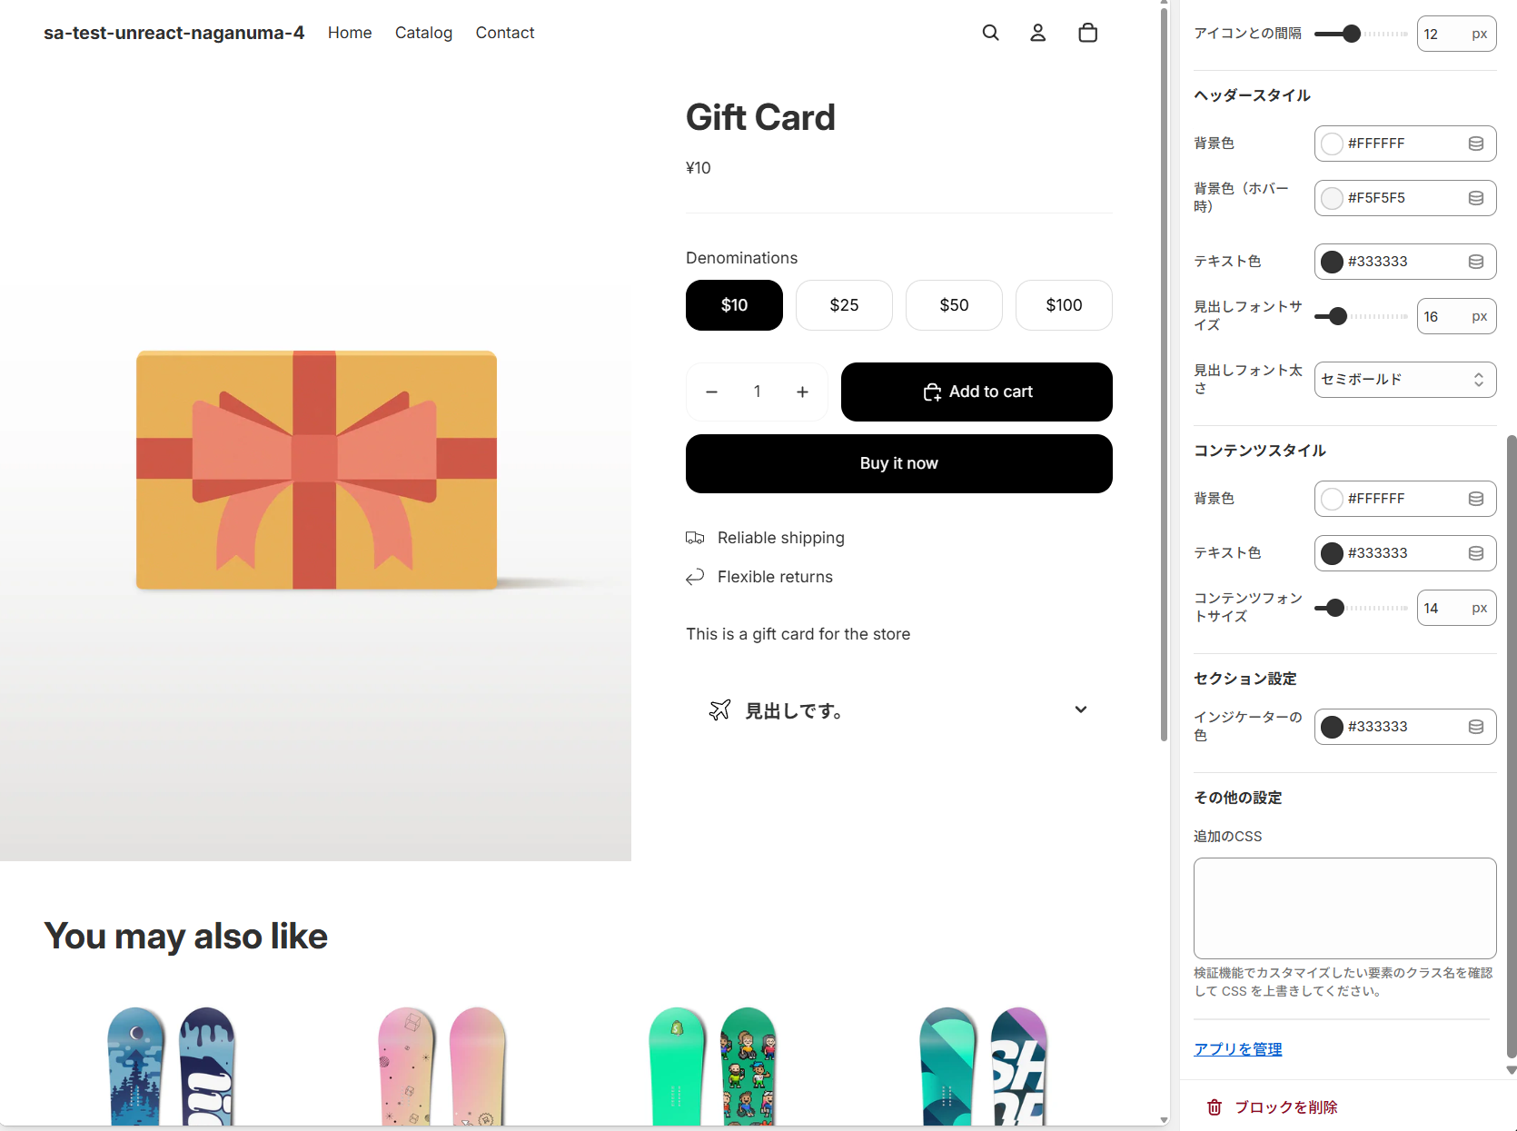Click the header text color swatch
This screenshot has height=1131, width=1517.
(1332, 262)
